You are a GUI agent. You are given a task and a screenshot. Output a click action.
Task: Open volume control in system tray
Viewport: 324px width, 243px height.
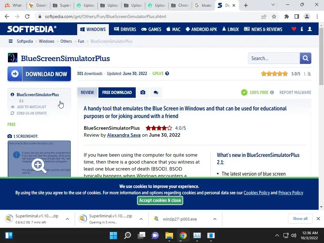pos(293,235)
